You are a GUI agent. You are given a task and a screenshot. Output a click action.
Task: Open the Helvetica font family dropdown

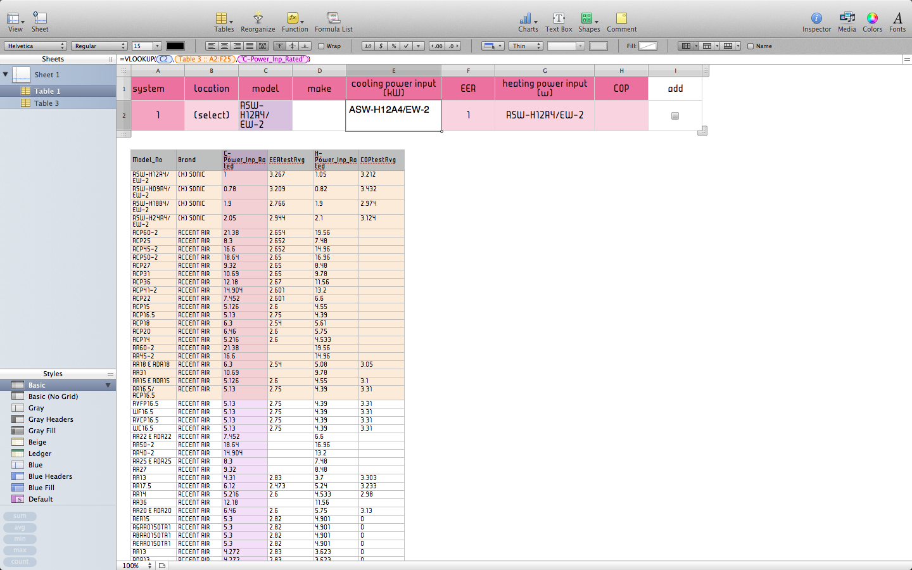(35, 46)
